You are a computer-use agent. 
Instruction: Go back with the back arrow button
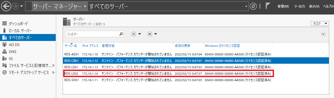click(x=6, y=6)
